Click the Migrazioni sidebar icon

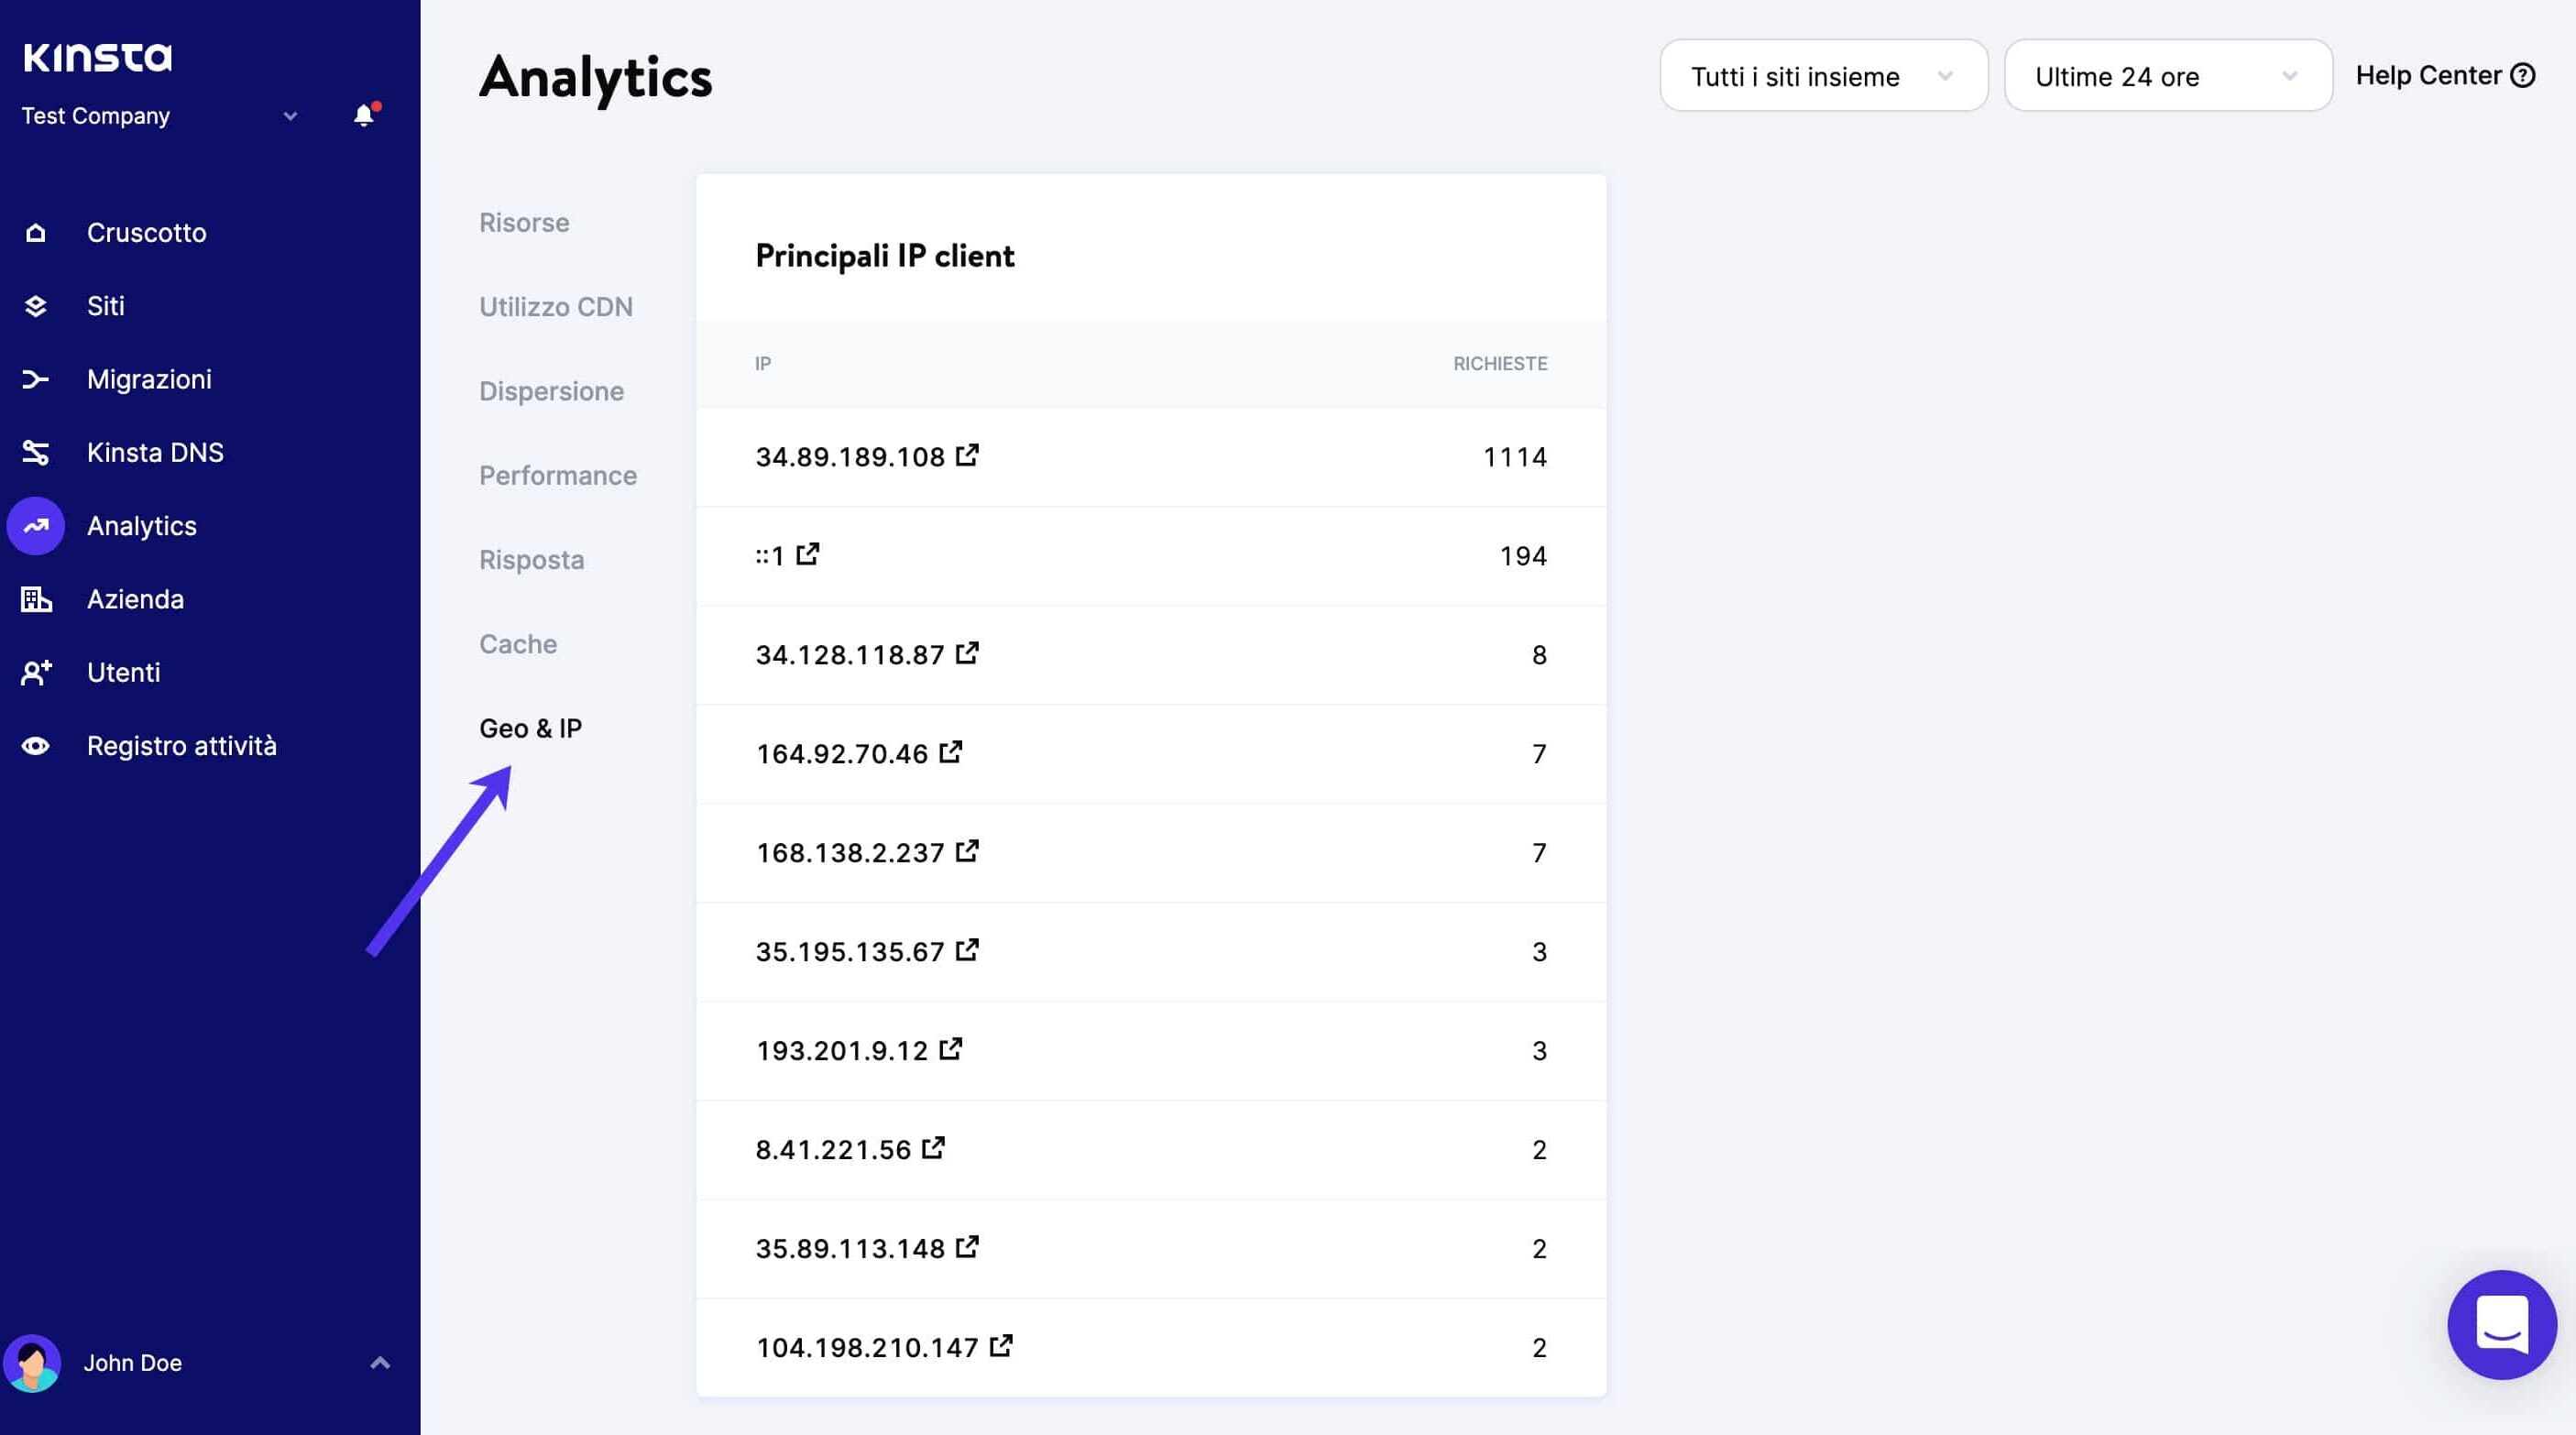point(36,379)
